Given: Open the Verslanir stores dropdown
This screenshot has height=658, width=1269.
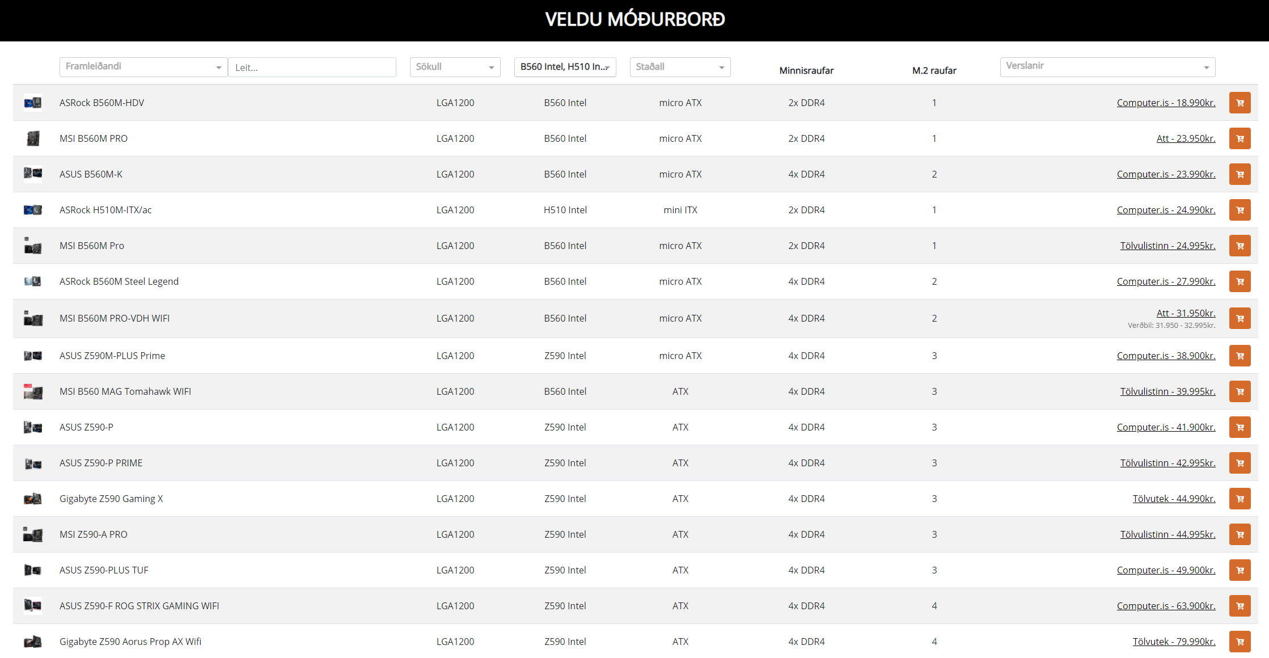Looking at the screenshot, I should pyautogui.click(x=1107, y=67).
